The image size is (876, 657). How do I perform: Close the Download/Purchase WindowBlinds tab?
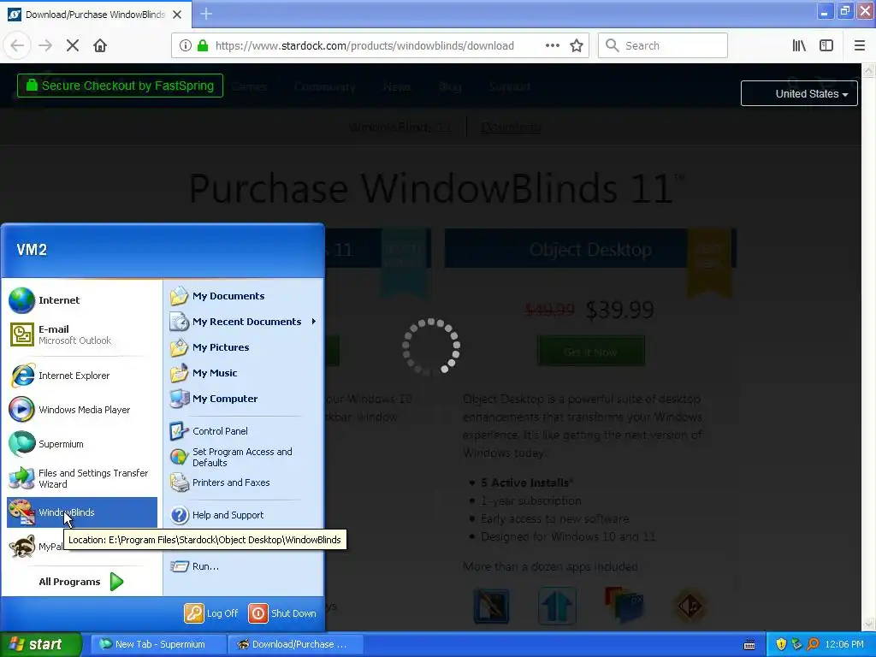[177, 15]
